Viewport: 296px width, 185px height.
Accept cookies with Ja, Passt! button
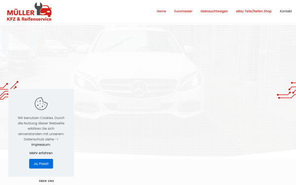[x=41, y=164]
